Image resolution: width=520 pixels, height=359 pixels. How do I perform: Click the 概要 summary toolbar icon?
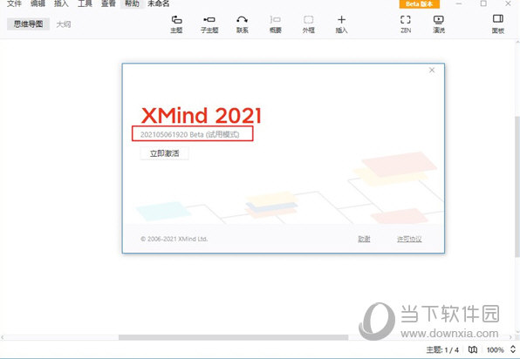[275, 24]
